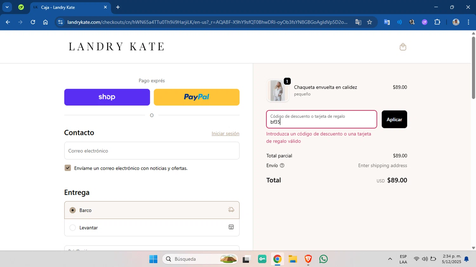This screenshot has height=267, width=476.
Task: Open Wi-Fi network settings in tray
Action: click(x=416, y=259)
